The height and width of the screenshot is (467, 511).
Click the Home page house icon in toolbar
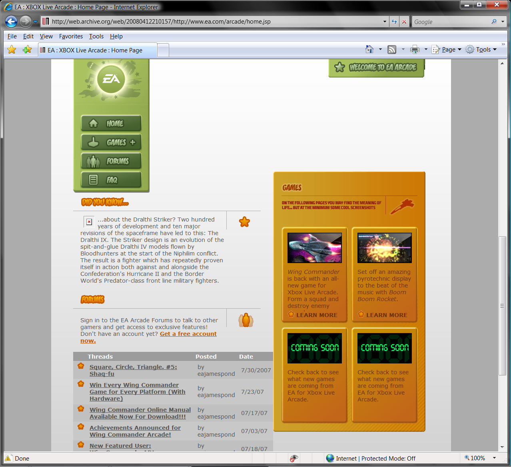[x=369, y=50]
